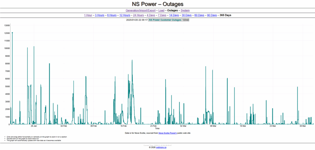Go to the Load page
The width and height of the screenshot is (315, 150).
pyautogui.click(x=161, y=10)
